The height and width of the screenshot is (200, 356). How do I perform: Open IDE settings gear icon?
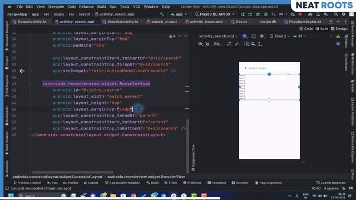click(344, 14)
